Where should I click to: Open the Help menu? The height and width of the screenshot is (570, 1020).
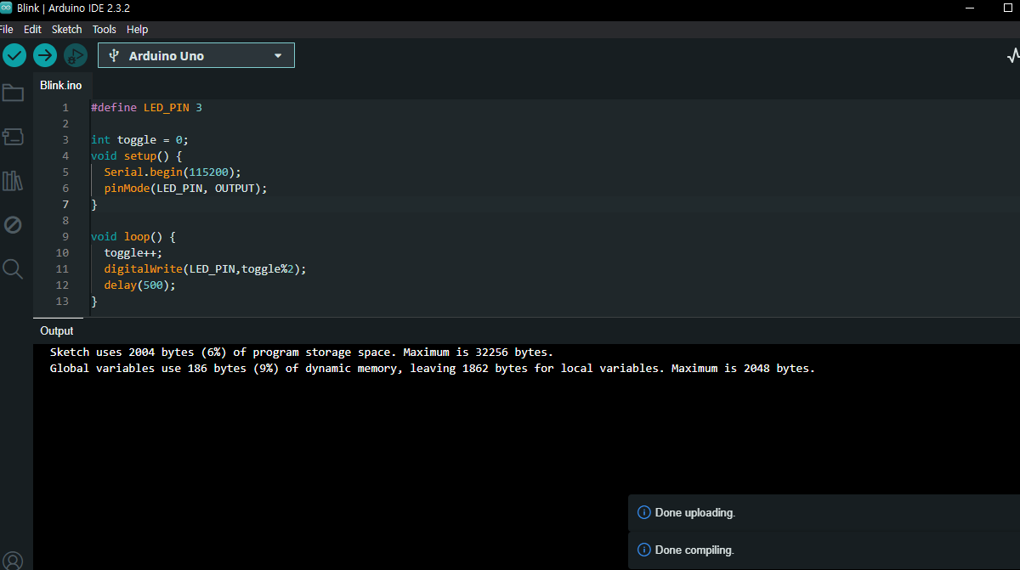pos(137,29)
